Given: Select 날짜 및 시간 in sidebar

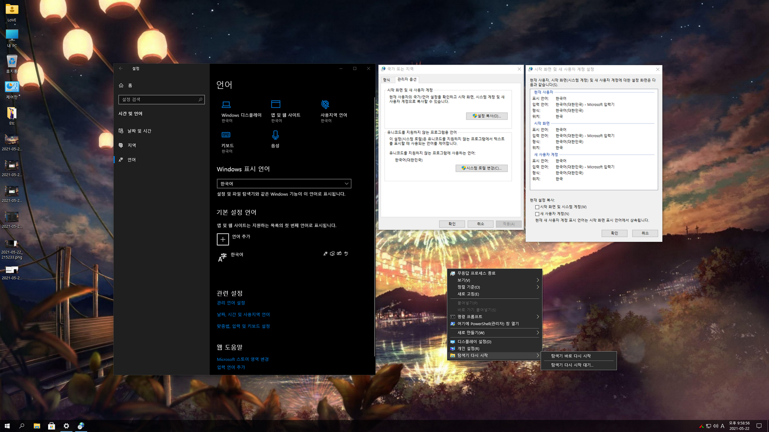Looking at the screenshot, I should point(161,131).
